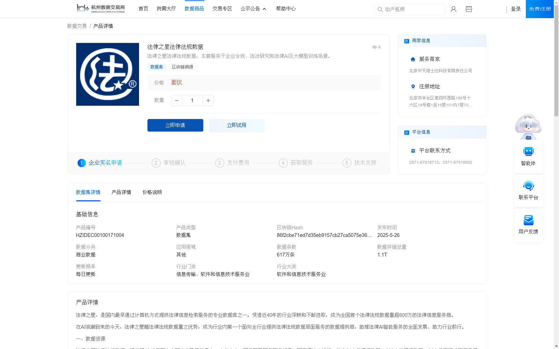Image resolution: width=559 pixels, height=349 pixels.
Task: Click the quantity input field
Action: tap(192, 101)
